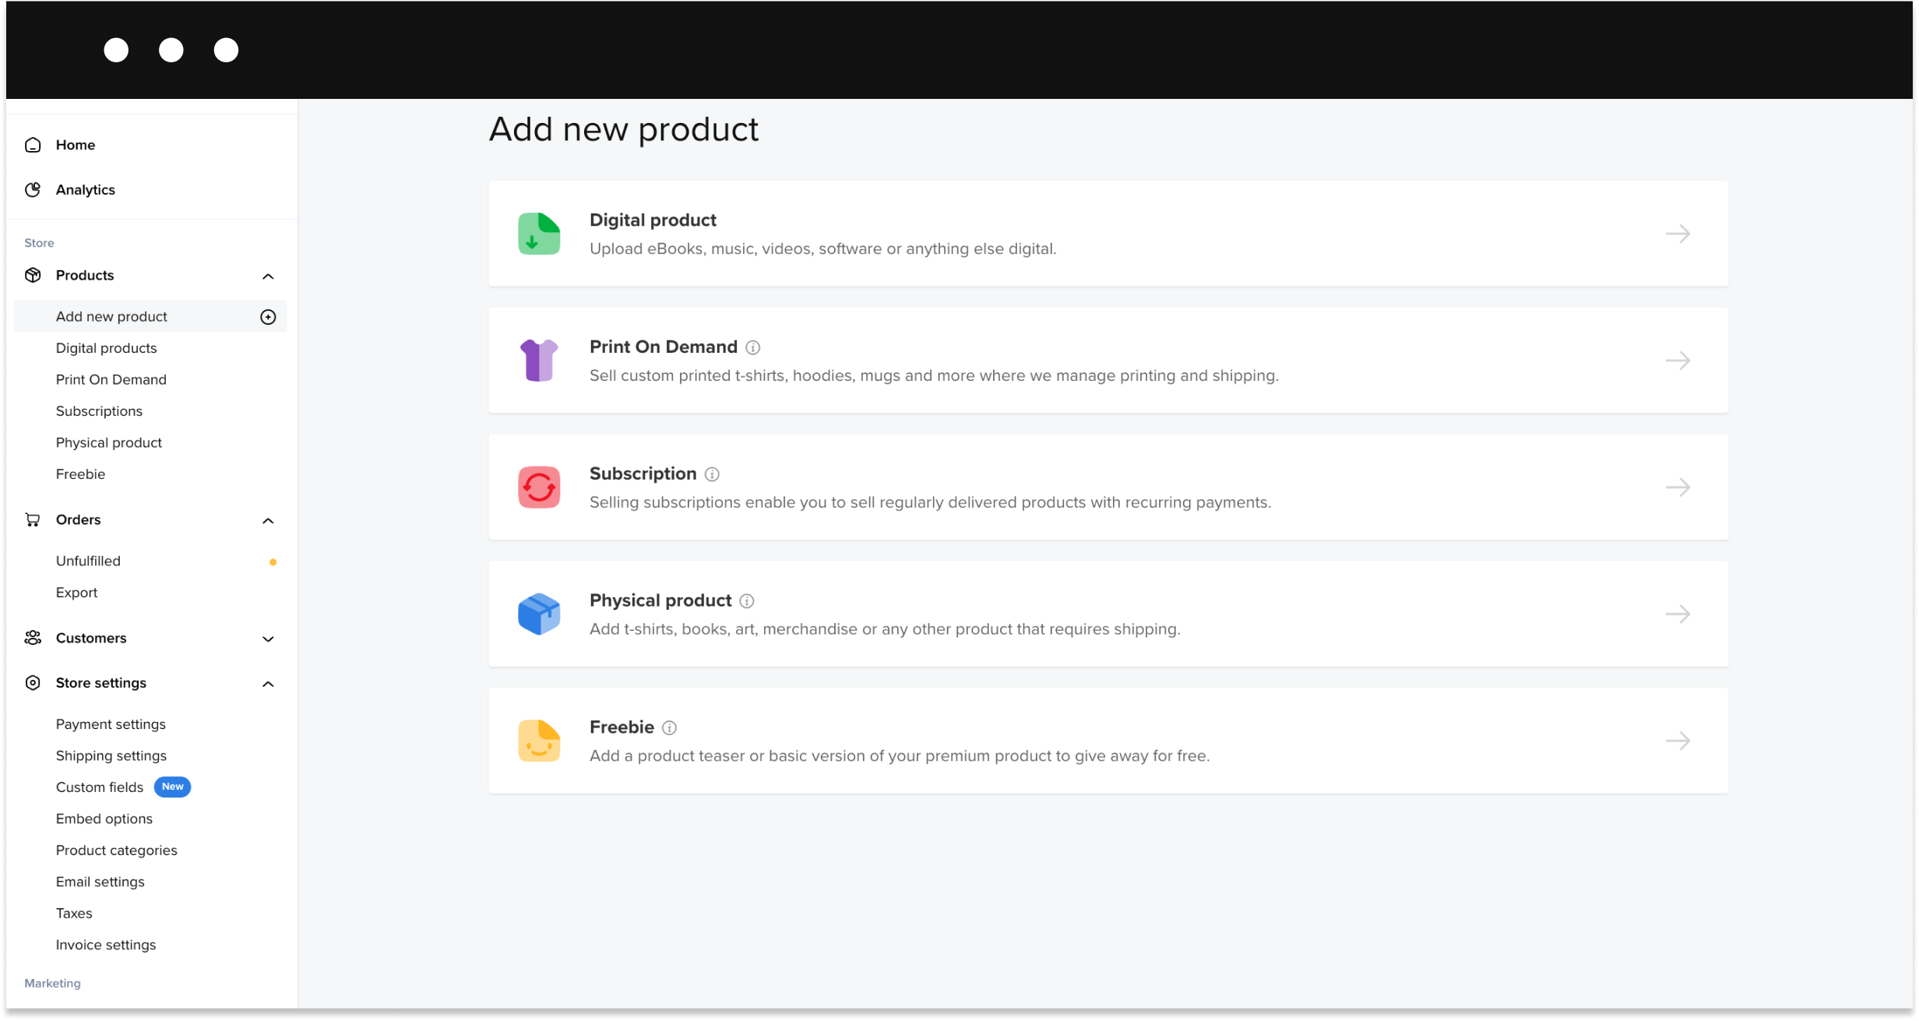Viewport: 1919px width, 1021px height.
Task: Click the Freebie arrow to proceed
Action: (1678, 741)
